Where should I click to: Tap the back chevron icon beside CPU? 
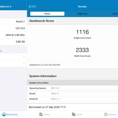coord(30,7)
